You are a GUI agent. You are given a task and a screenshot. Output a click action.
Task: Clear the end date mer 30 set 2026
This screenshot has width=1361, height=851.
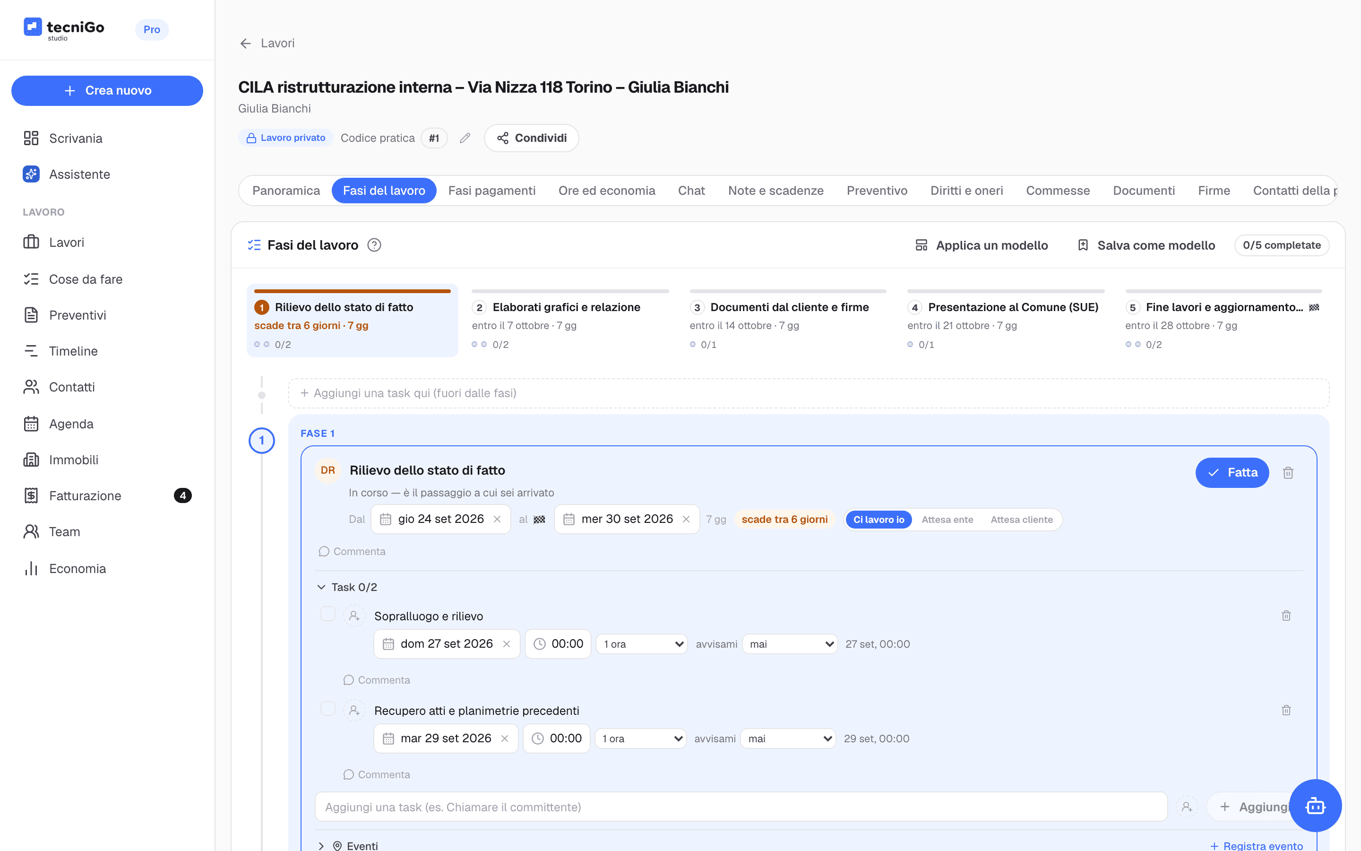click(x=686, y=519)
